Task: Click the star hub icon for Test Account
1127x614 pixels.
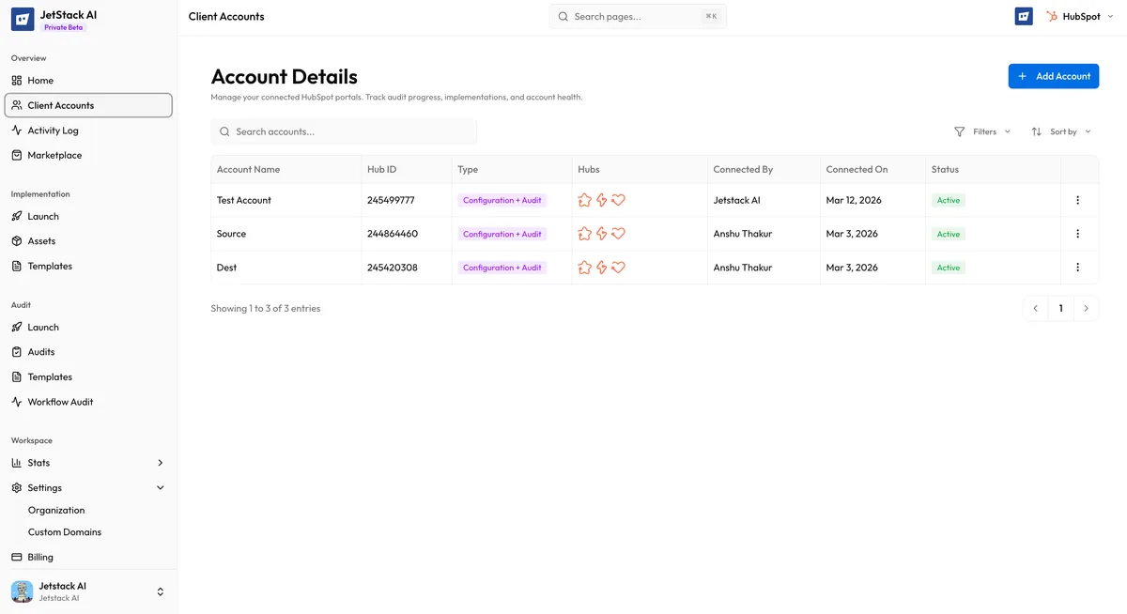Action: [584, 199]
